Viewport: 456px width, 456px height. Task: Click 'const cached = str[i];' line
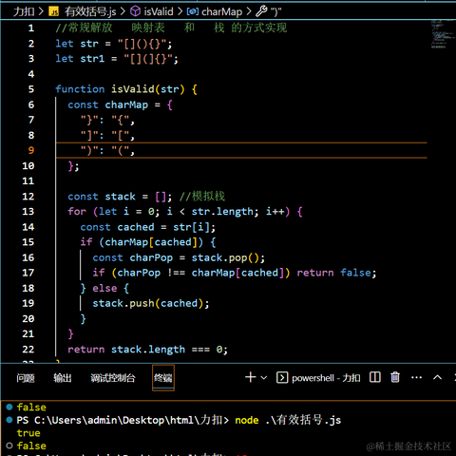tap(148, 227)
